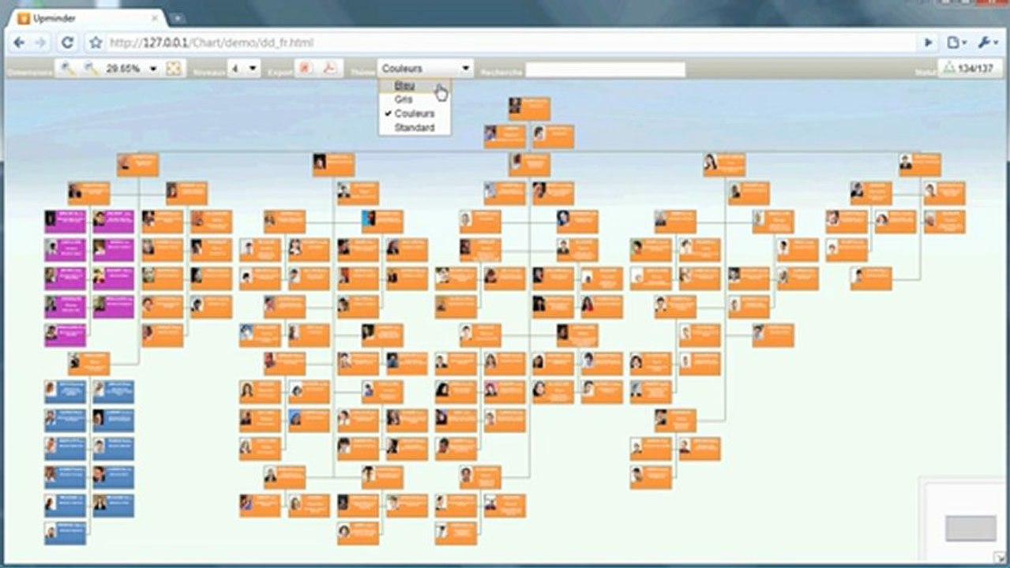1010x568 pixels.
Task: Click the browser Forward arrow
Action: click(41, 43)
